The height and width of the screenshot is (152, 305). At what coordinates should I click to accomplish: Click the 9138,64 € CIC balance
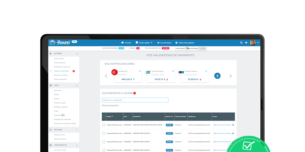point(193,79)
